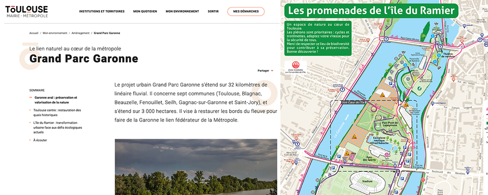The width and height of the screenshot is (488, 195).
Task: Open the Sortir menu
Action: point(213,11)
